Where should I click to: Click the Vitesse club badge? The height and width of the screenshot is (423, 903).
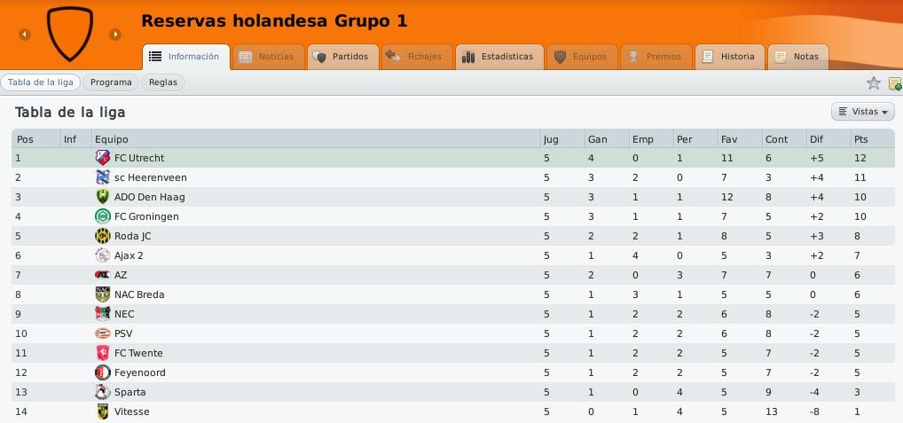(103, 411)
